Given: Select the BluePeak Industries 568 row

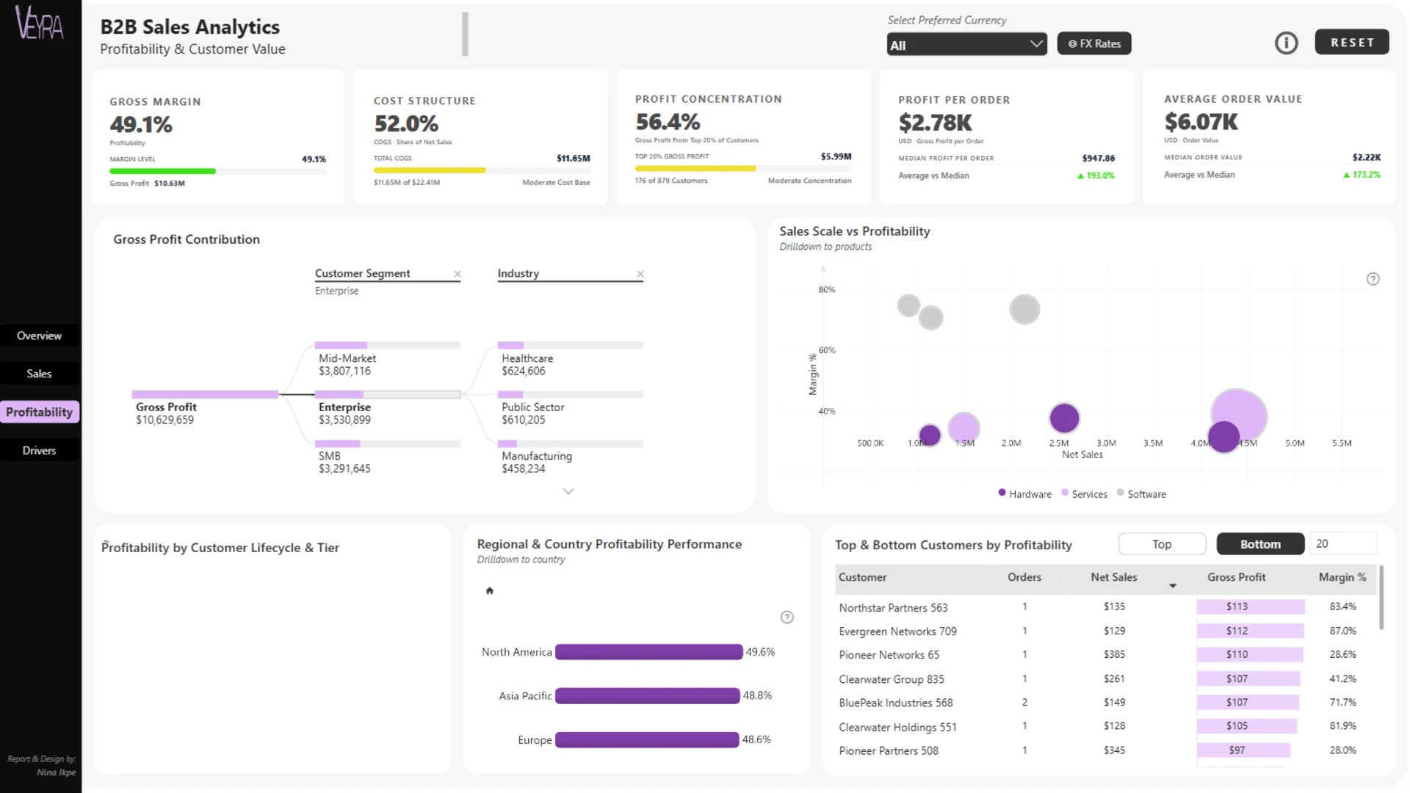Looking at the screenshot, I should pyautogui.click(x=1105, y=703).
